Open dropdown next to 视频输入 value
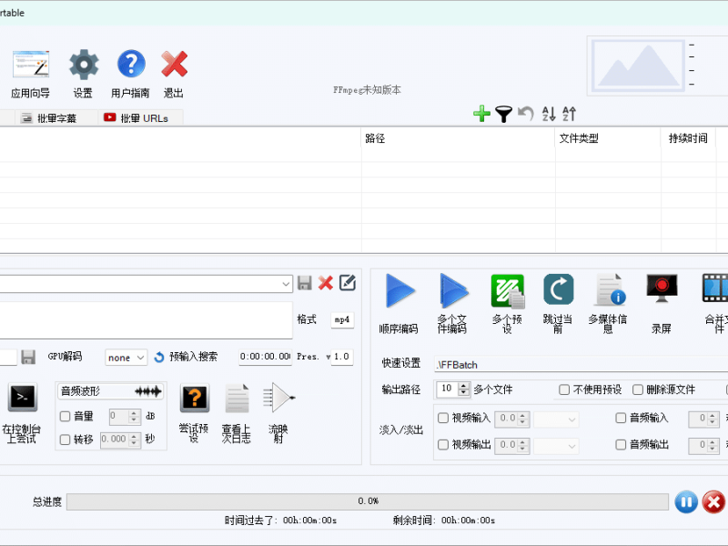The width and height of the screenshot is (728, 546). point(557,420)
